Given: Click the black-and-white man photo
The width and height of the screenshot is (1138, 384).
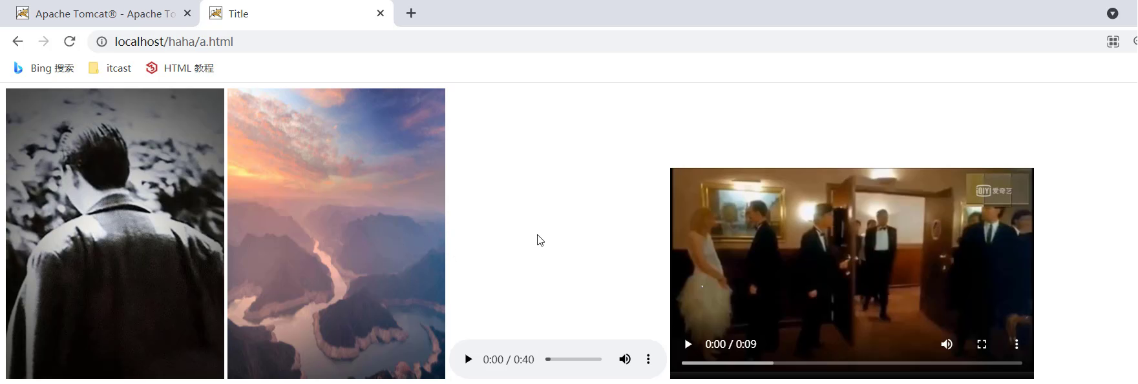Looking at the screenshot, I should (115, 234).
